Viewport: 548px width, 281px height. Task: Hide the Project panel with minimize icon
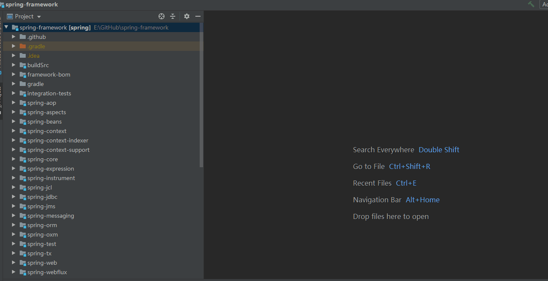tap(198, 16)
